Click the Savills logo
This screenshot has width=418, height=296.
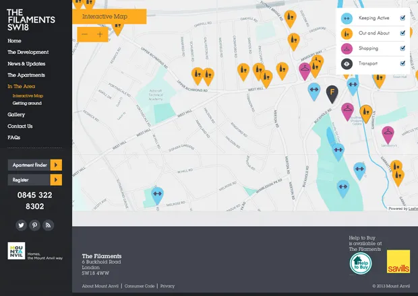point(398,262)
